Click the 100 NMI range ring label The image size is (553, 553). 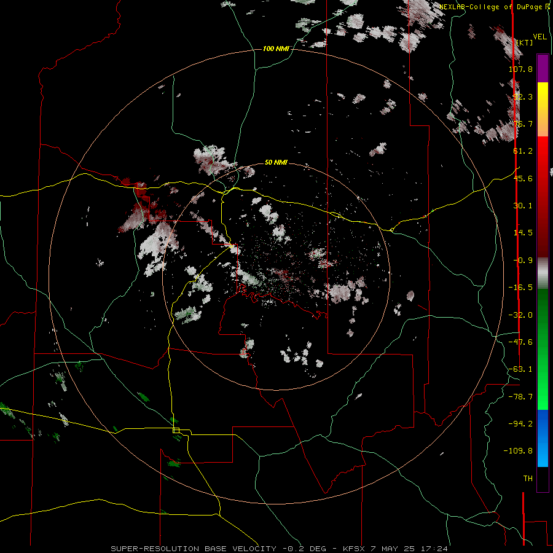276,49
